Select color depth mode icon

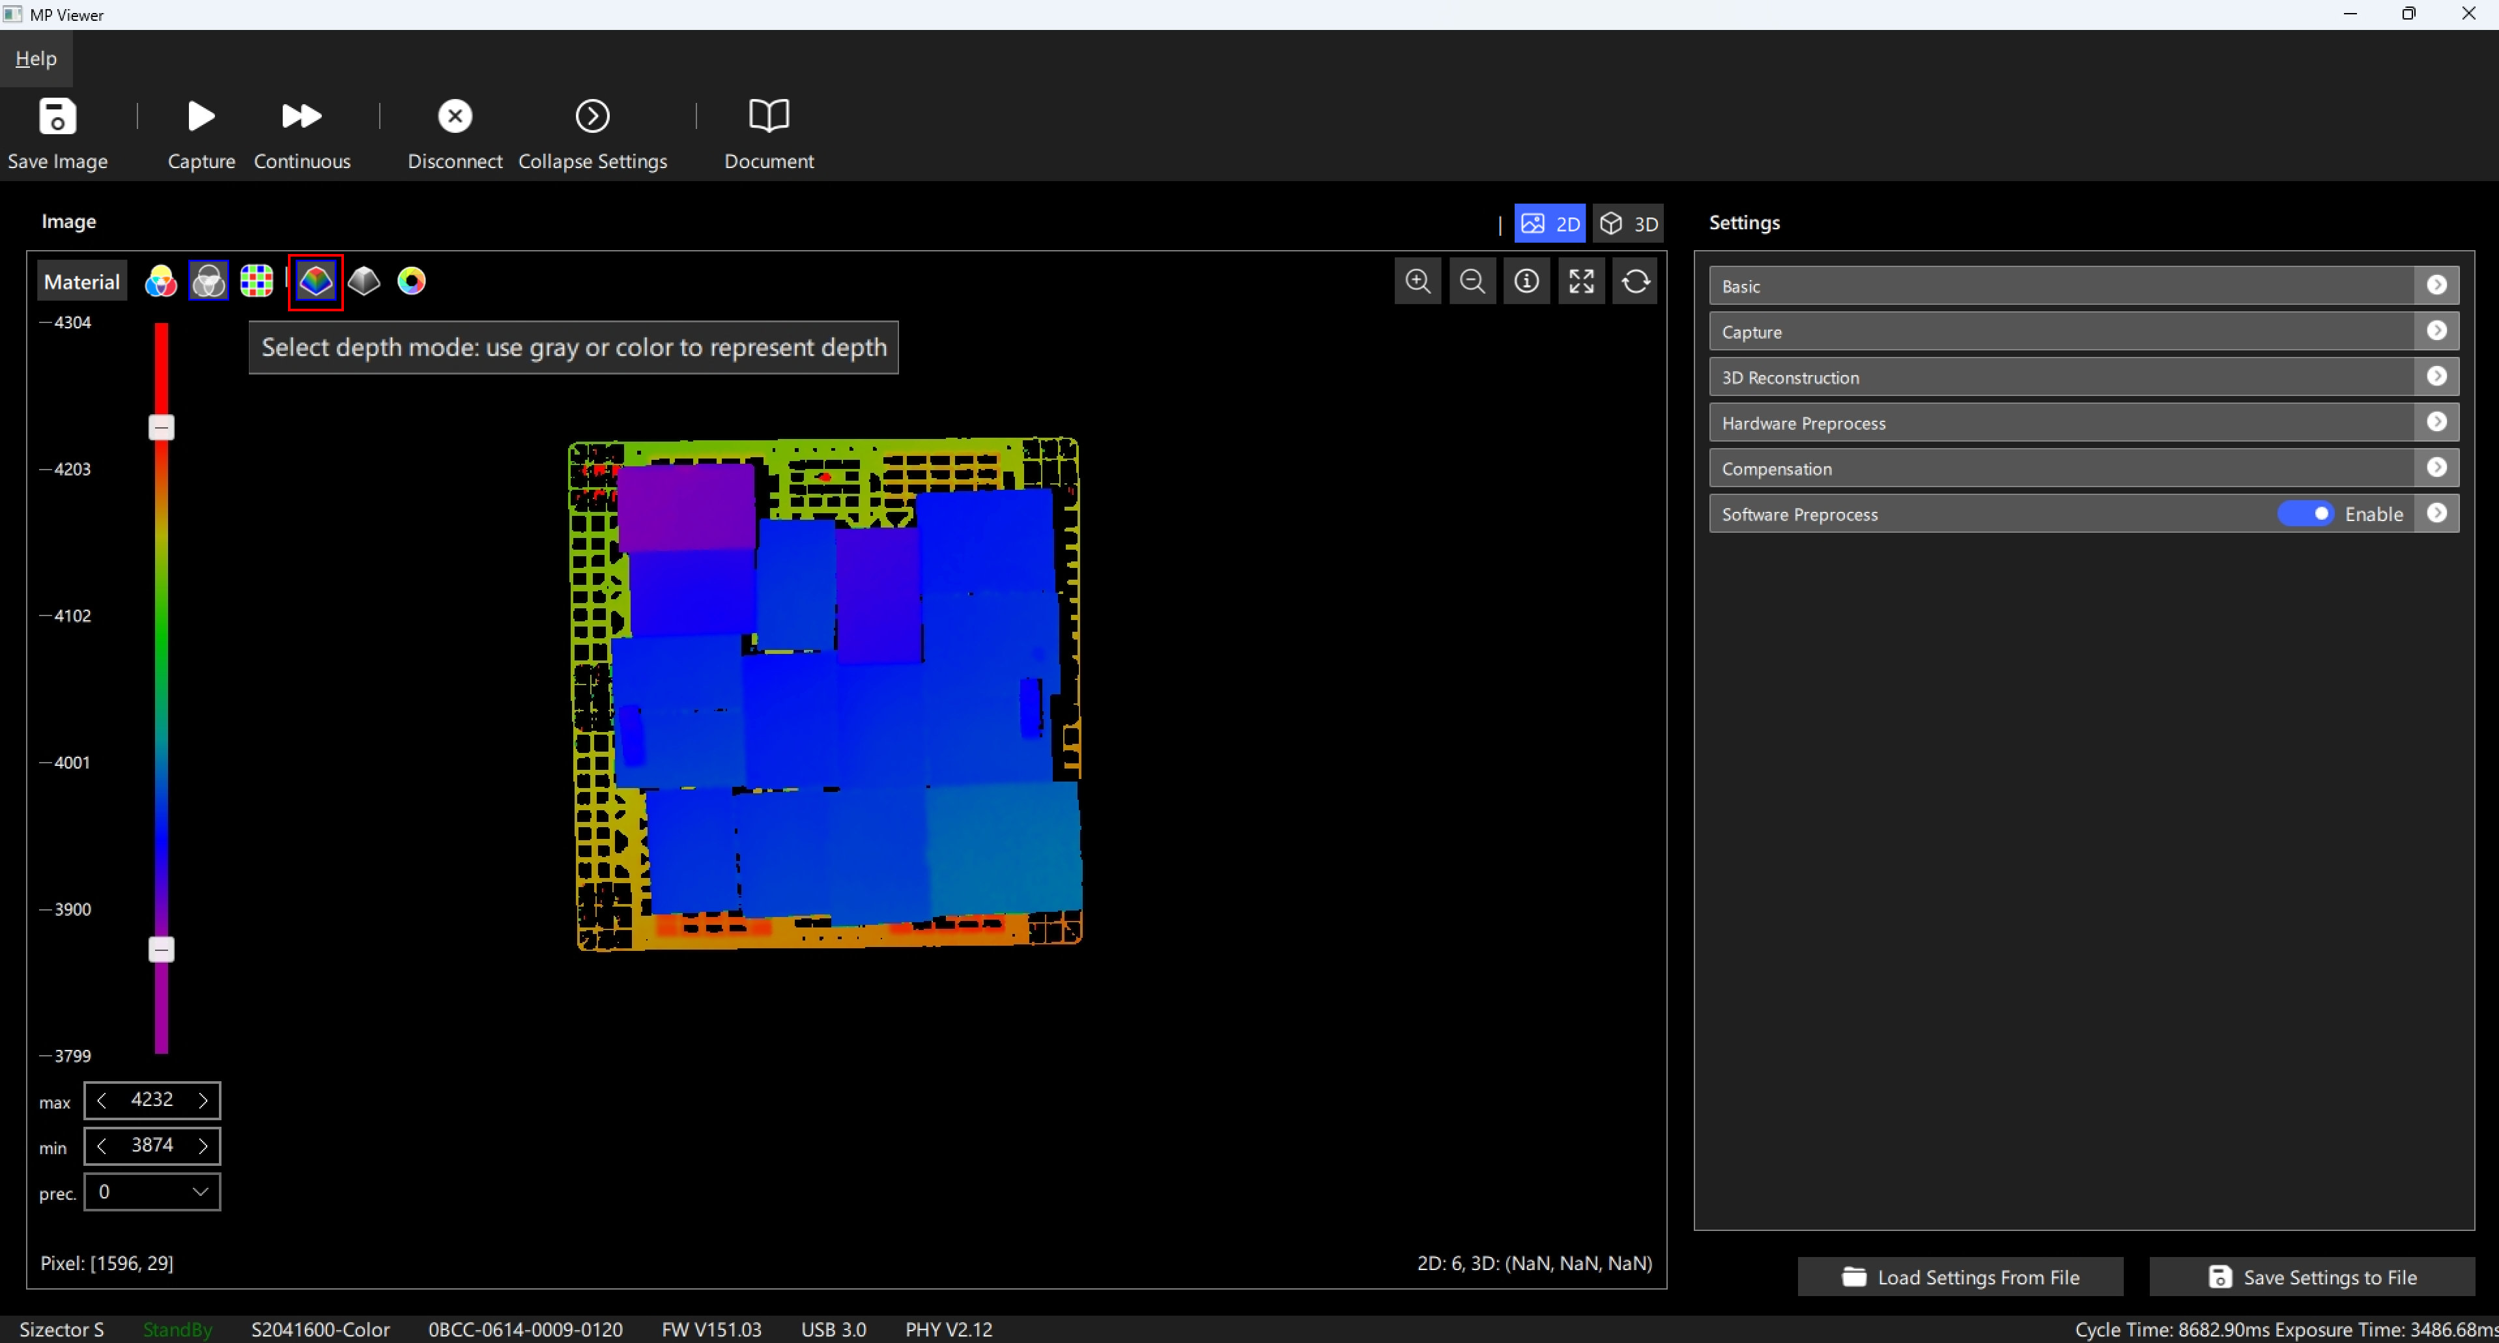315,281
